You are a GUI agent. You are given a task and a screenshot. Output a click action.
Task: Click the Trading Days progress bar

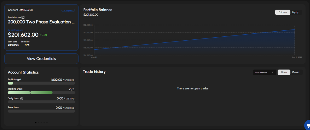41,92
